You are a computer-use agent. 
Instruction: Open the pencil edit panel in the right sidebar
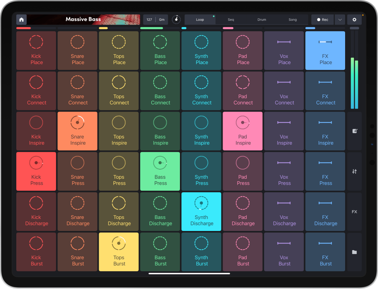(355, 131)
